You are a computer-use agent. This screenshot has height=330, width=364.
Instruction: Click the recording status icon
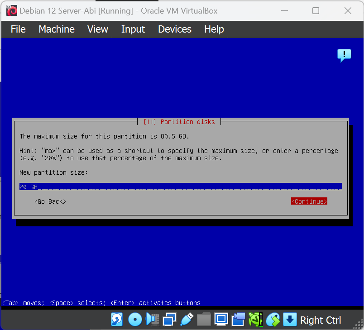click(238, 320)
